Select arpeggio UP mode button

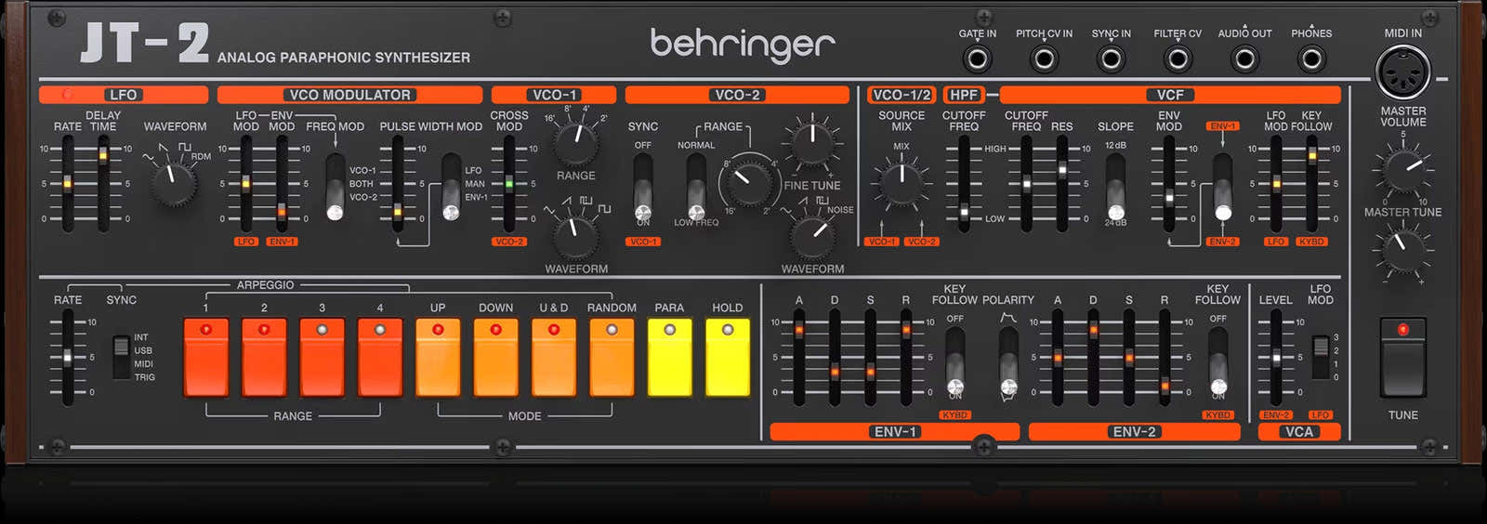pyautogui.click(x=438, y=358)
